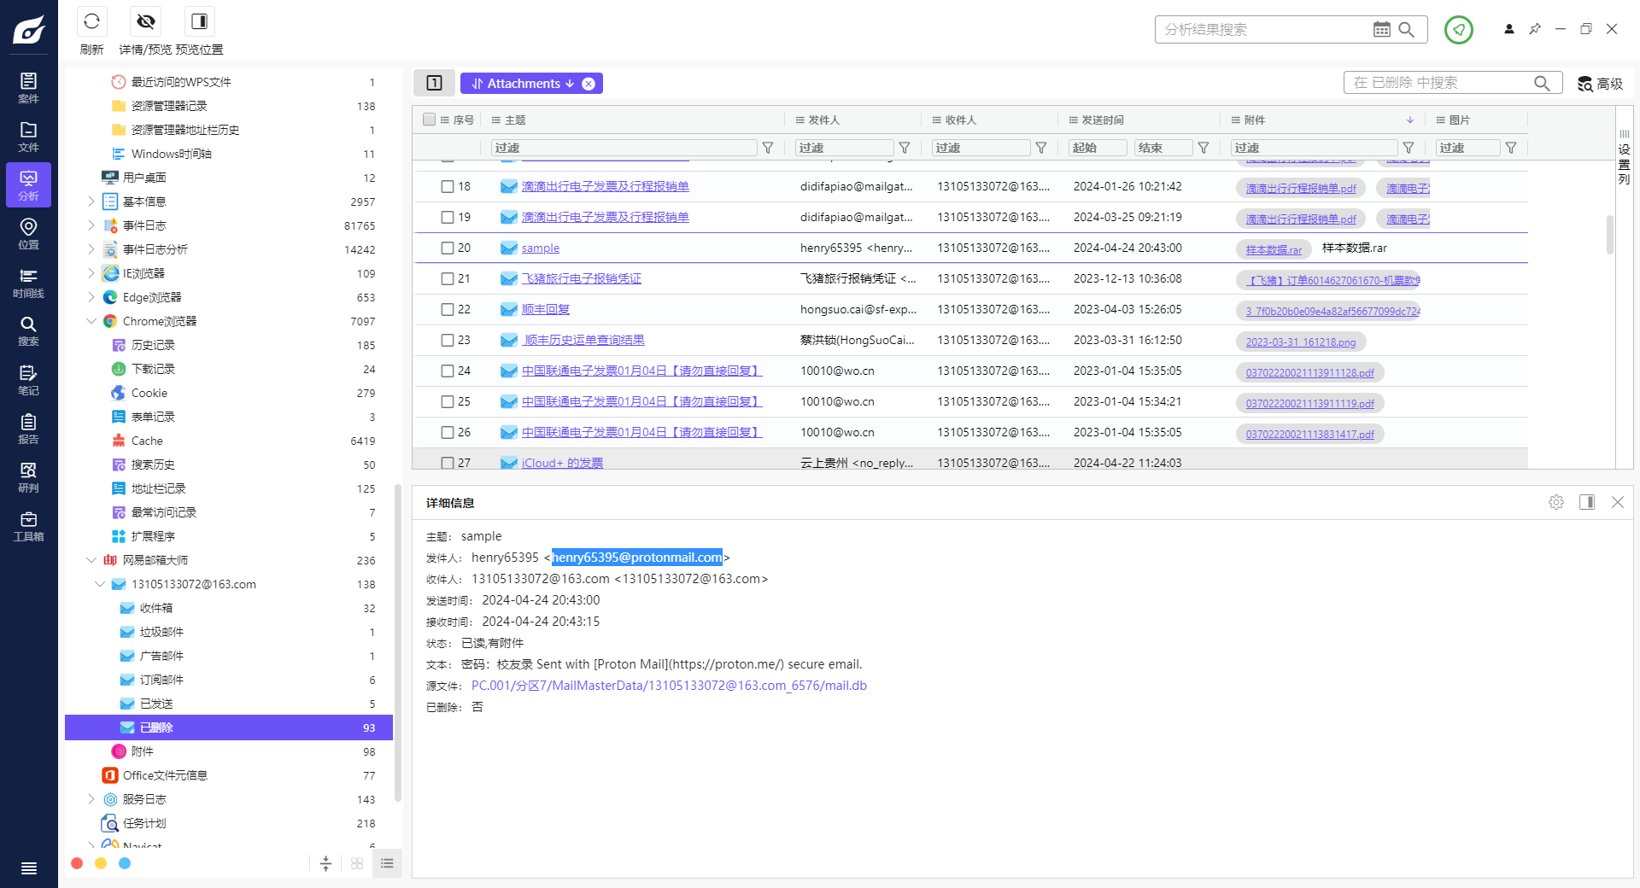
Task: Open the mail.db source file link
Action: (668, 686)
